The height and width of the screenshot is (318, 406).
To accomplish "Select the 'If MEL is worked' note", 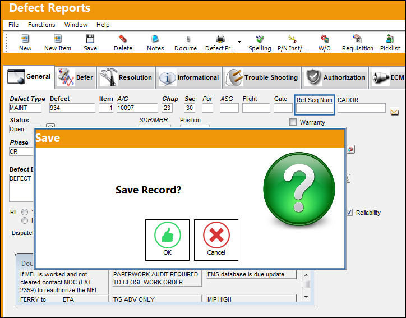I will click(64, 282).
